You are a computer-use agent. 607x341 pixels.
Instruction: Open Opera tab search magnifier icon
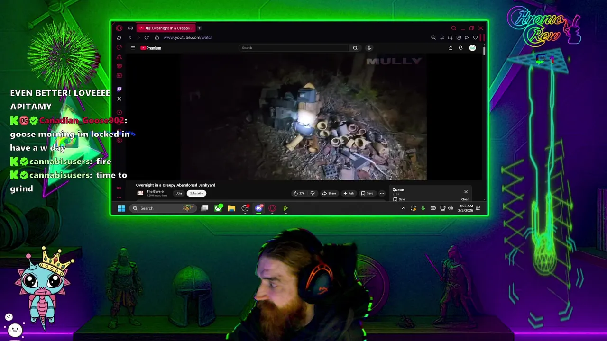pos(453,28)
